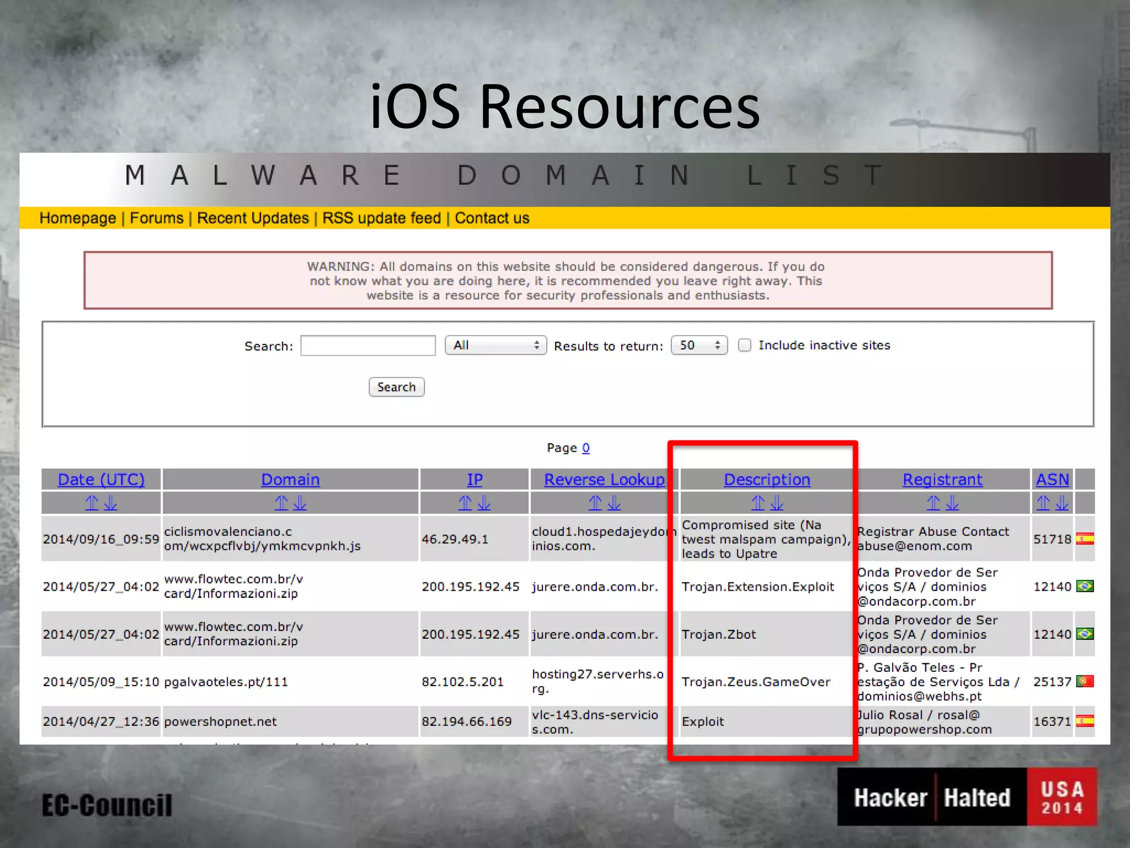The image size is (1130, 848).
Task: Select cloud1.hospedajeydominios.com reverse lookup cell
Action: [604, 539]
